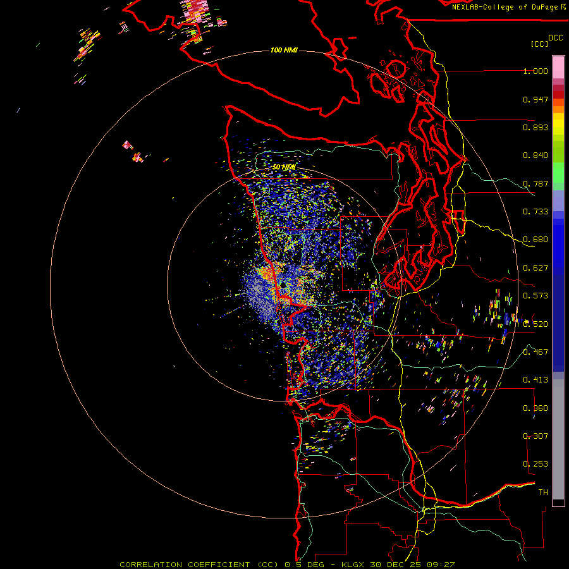The width and height of the screenshot is (569, 569).
Task: Select the 0.467 legend value
Action: point(535,352)
